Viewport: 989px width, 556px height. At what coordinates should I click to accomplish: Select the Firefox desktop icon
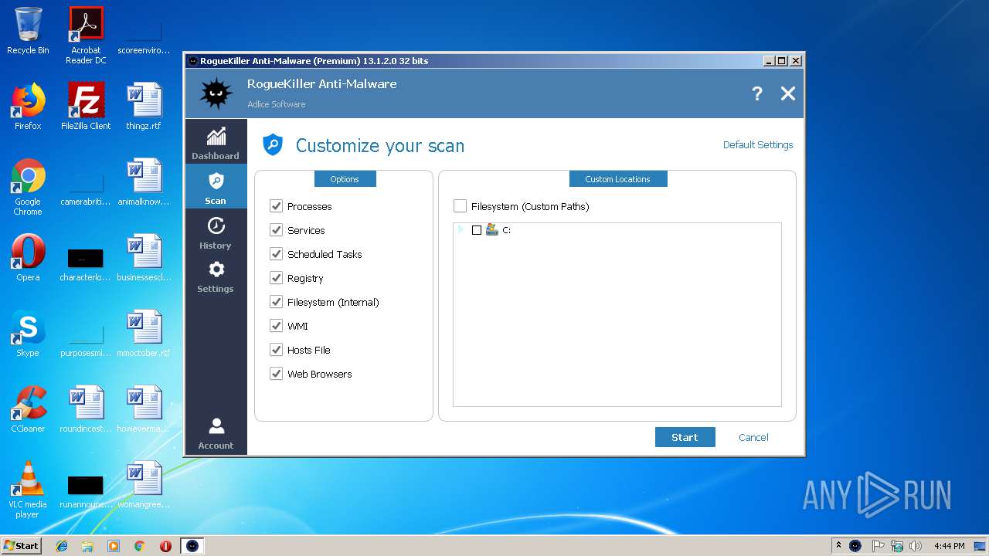tap(28, 107)
